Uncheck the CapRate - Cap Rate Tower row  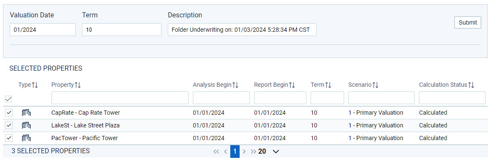coord(9,113)
